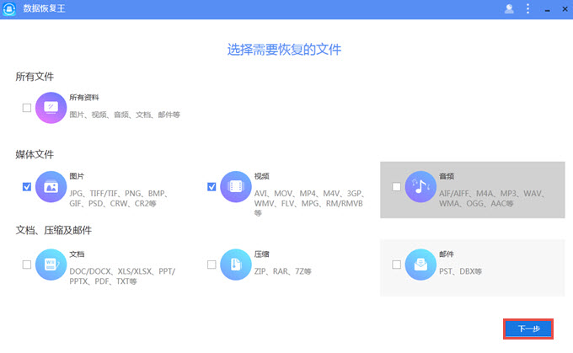This screenshot has width=573, height=353.
Task: Enable the 所有资料 checkbox
Action: [27, 108]
